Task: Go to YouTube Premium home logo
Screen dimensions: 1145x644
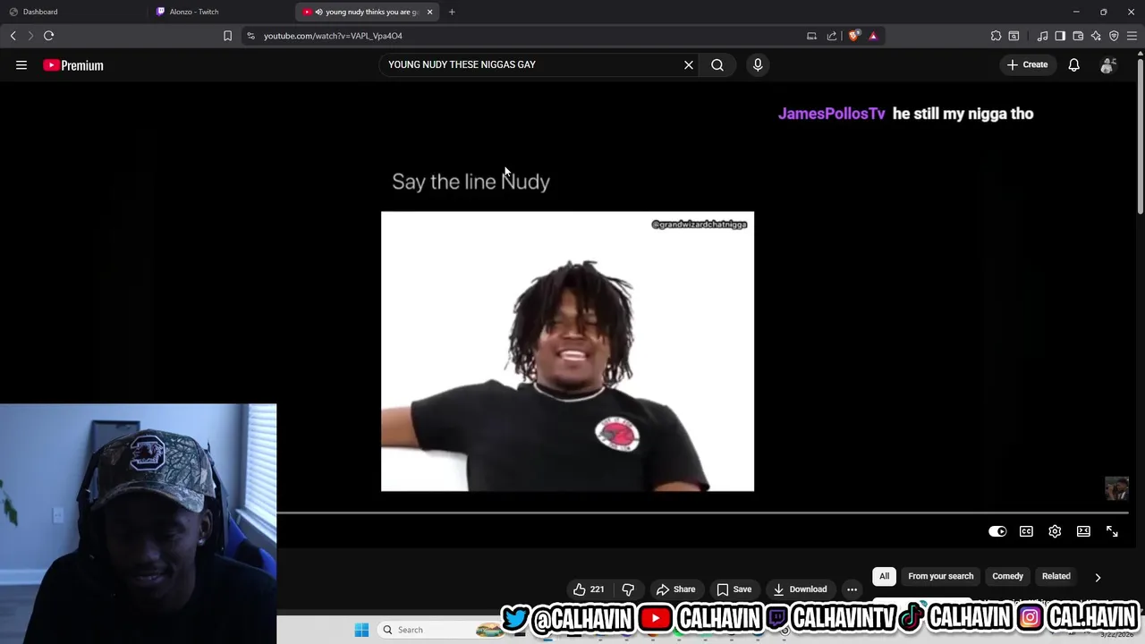Action: 73,65
